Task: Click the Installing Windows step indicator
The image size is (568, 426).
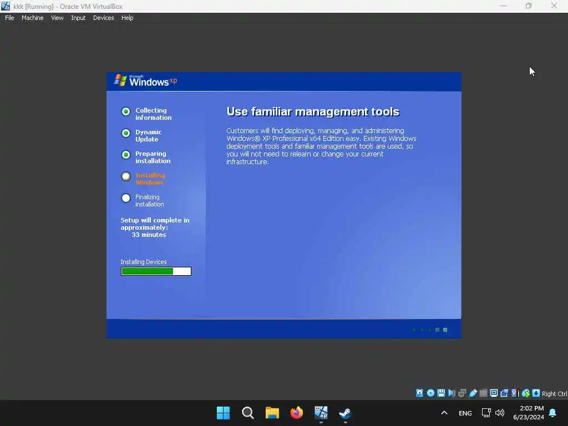Action: (x=126, y=176)
